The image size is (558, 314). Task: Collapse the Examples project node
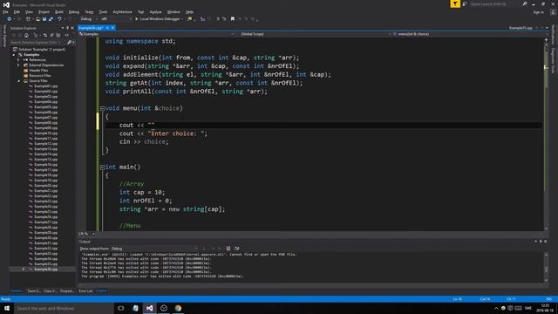click(14, 55)
